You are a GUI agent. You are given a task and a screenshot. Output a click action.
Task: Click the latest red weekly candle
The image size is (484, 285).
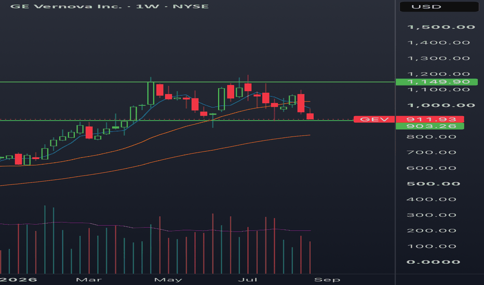coord(310,116)
